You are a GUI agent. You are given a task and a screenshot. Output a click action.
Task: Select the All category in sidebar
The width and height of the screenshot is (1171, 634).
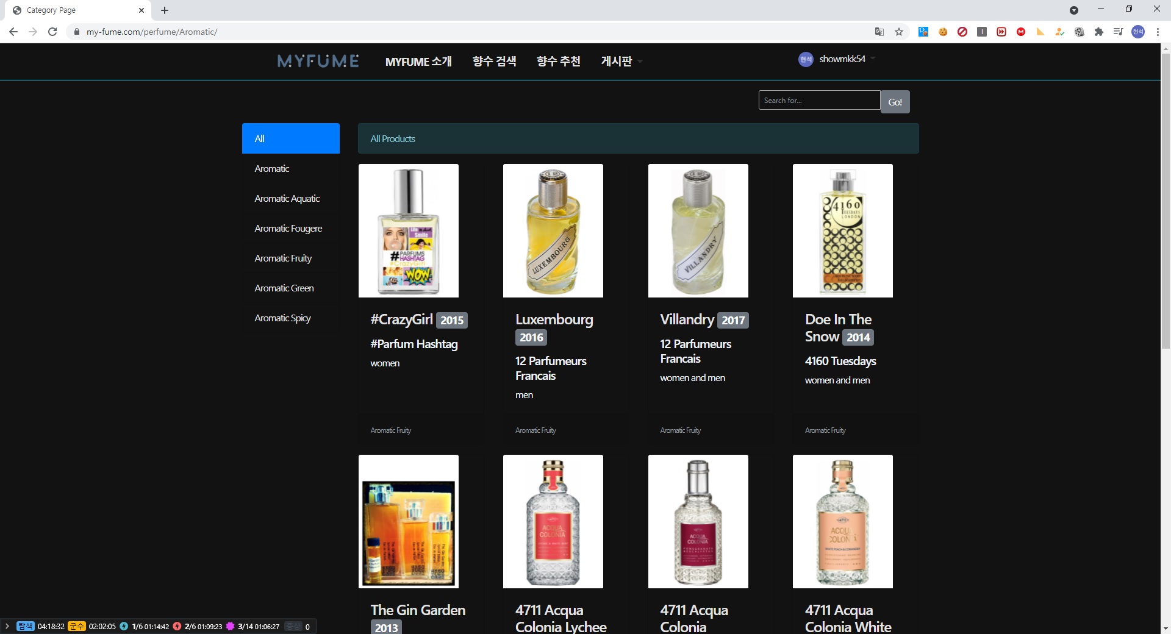[290, 138]
